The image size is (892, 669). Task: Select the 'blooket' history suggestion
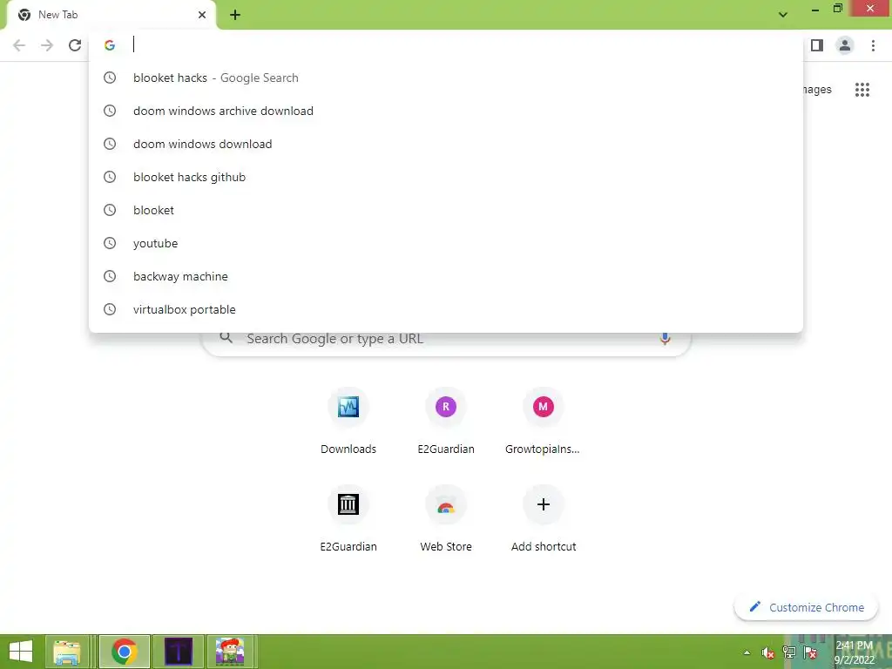pyautogui.click(x=446, y=210)
